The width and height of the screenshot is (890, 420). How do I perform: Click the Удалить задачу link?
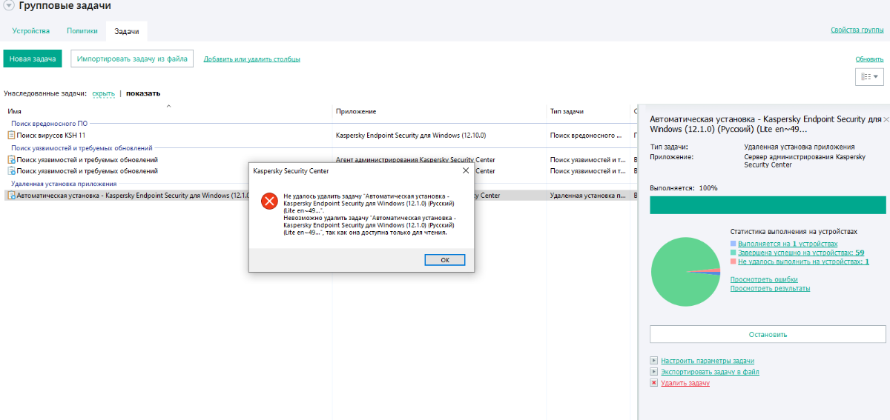point(685,383)
